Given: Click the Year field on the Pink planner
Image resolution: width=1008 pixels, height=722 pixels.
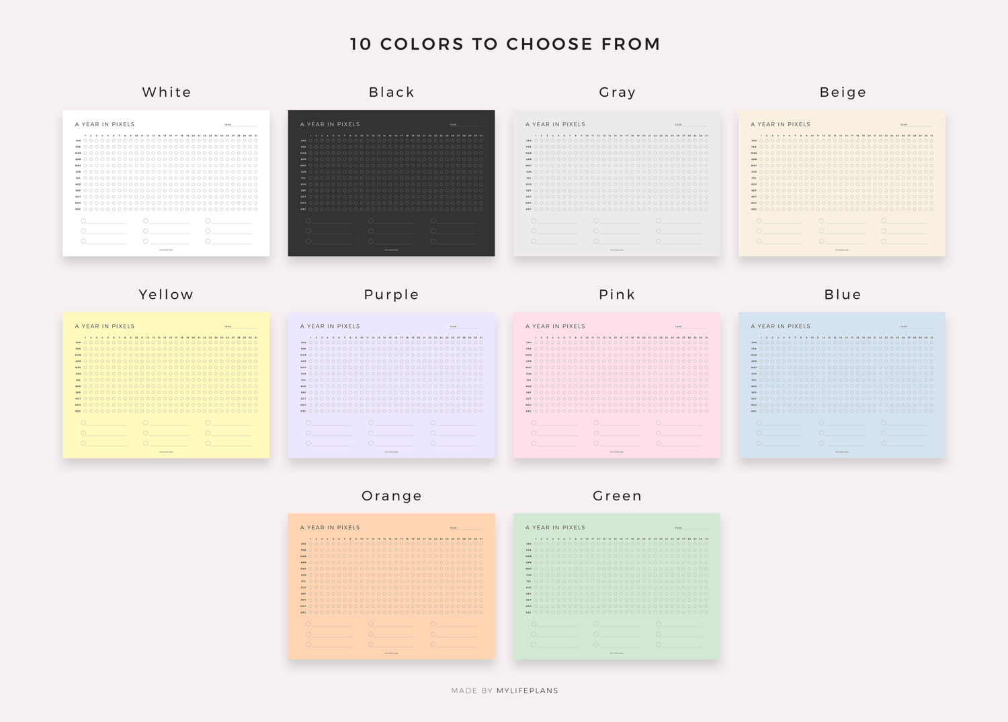Looking at the screenshot, I should (694, 326).
